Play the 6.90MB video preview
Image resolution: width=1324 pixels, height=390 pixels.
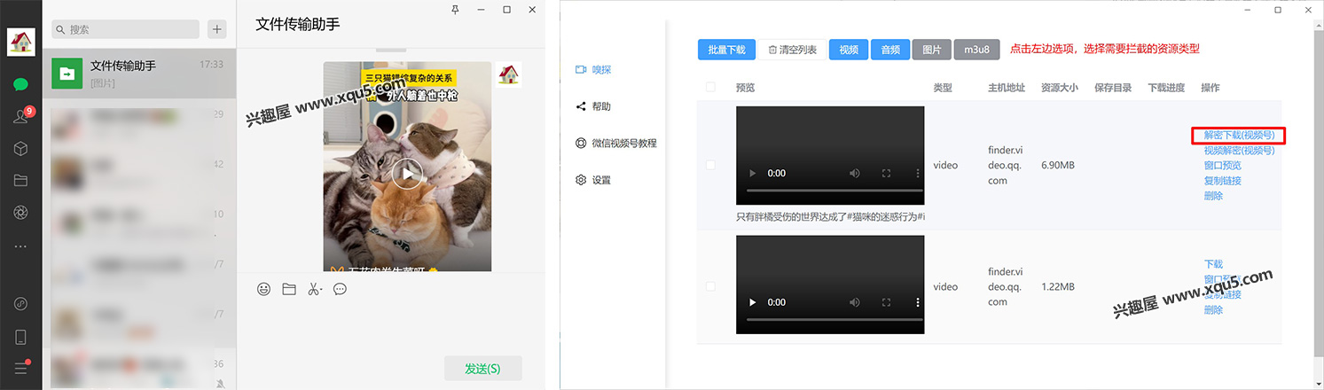[753, 173]
